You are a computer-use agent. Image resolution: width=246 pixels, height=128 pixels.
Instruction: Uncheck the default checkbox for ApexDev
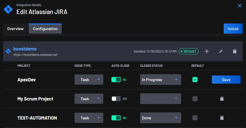tap(195, 80)
